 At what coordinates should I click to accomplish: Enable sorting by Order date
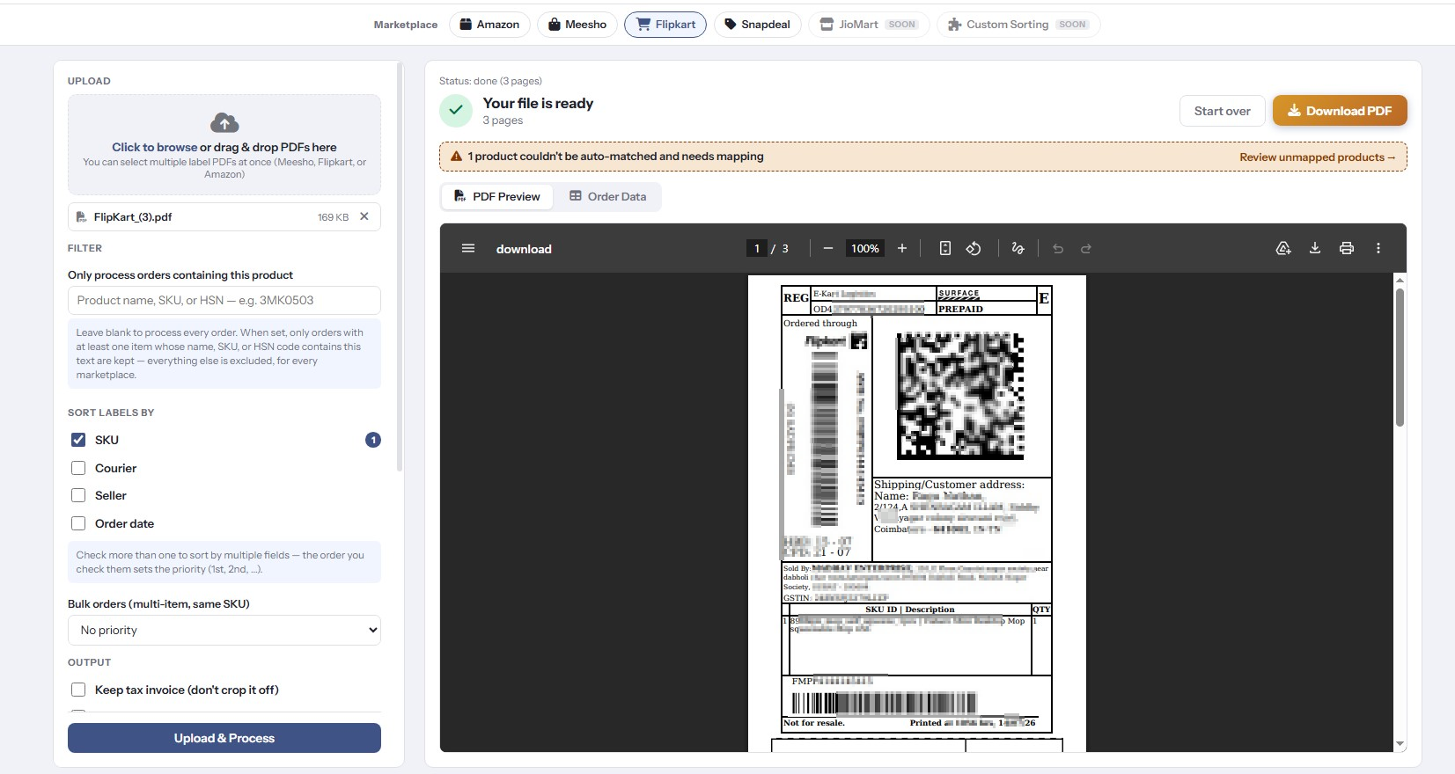coord(78,523)
